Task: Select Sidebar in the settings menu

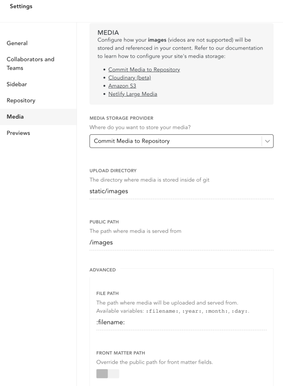Action: [x=17, y=84]
